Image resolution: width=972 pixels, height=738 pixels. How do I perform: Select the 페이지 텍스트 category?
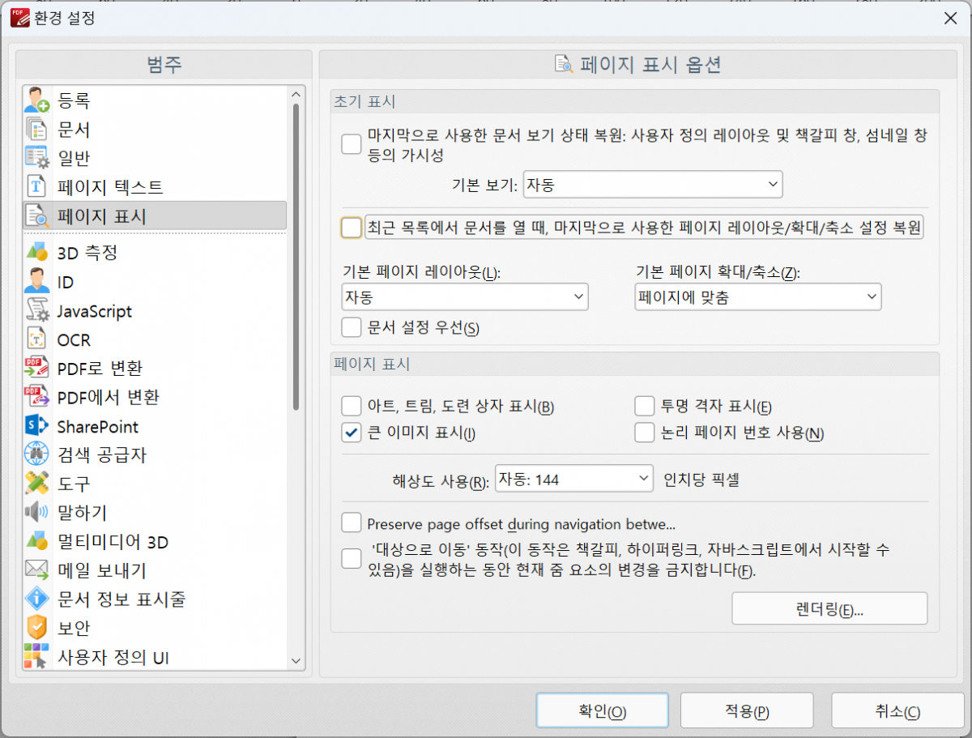[110, 187]
